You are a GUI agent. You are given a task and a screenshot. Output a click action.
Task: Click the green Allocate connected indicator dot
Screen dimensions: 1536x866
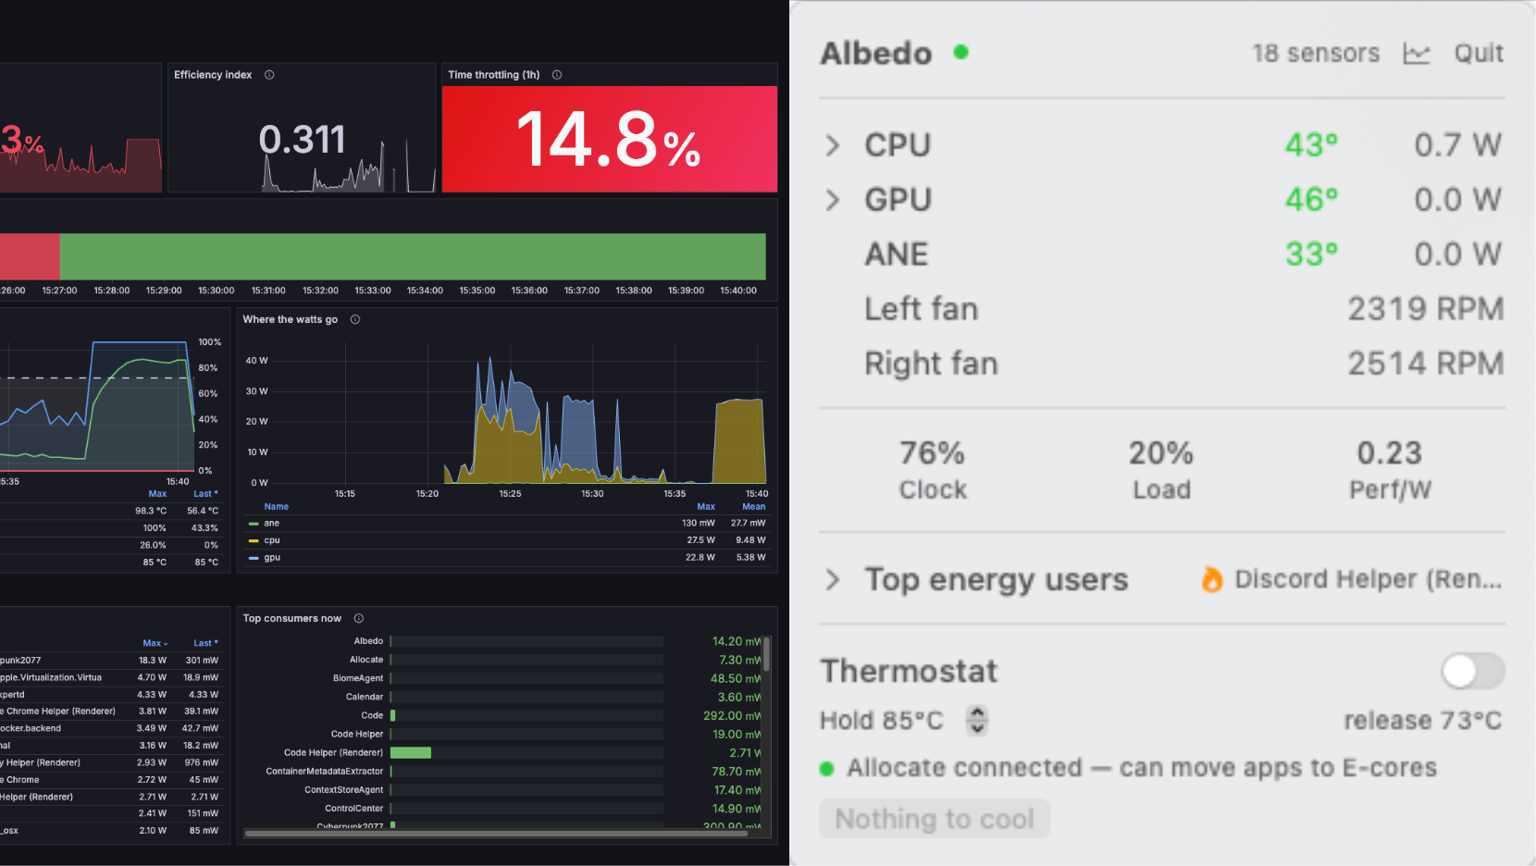827,769
